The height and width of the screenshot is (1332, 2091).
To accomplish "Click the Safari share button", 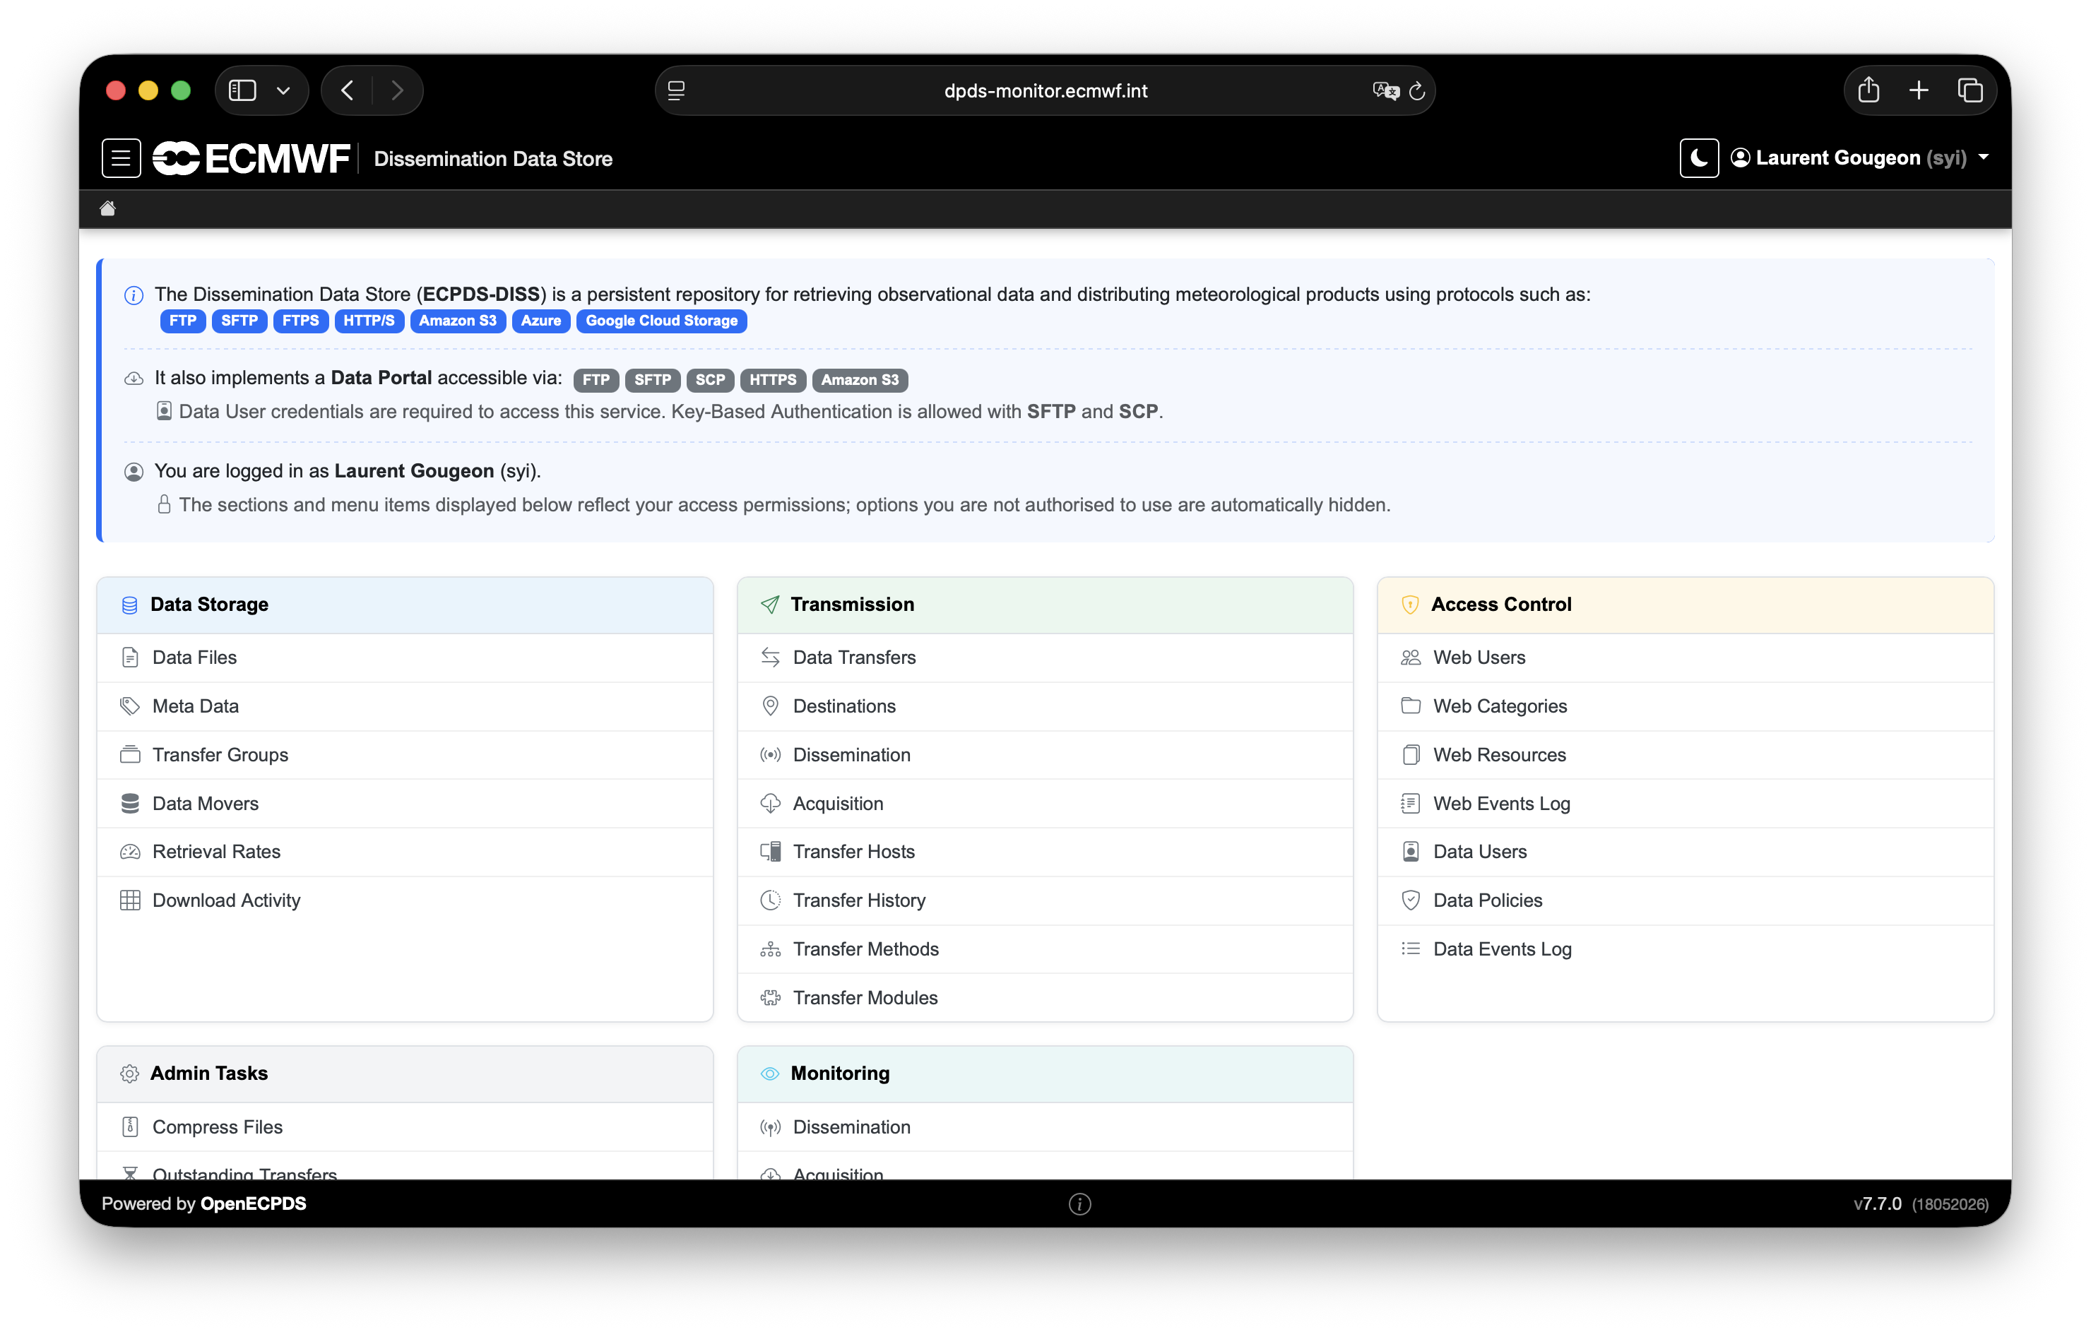I will (1868, 90).
